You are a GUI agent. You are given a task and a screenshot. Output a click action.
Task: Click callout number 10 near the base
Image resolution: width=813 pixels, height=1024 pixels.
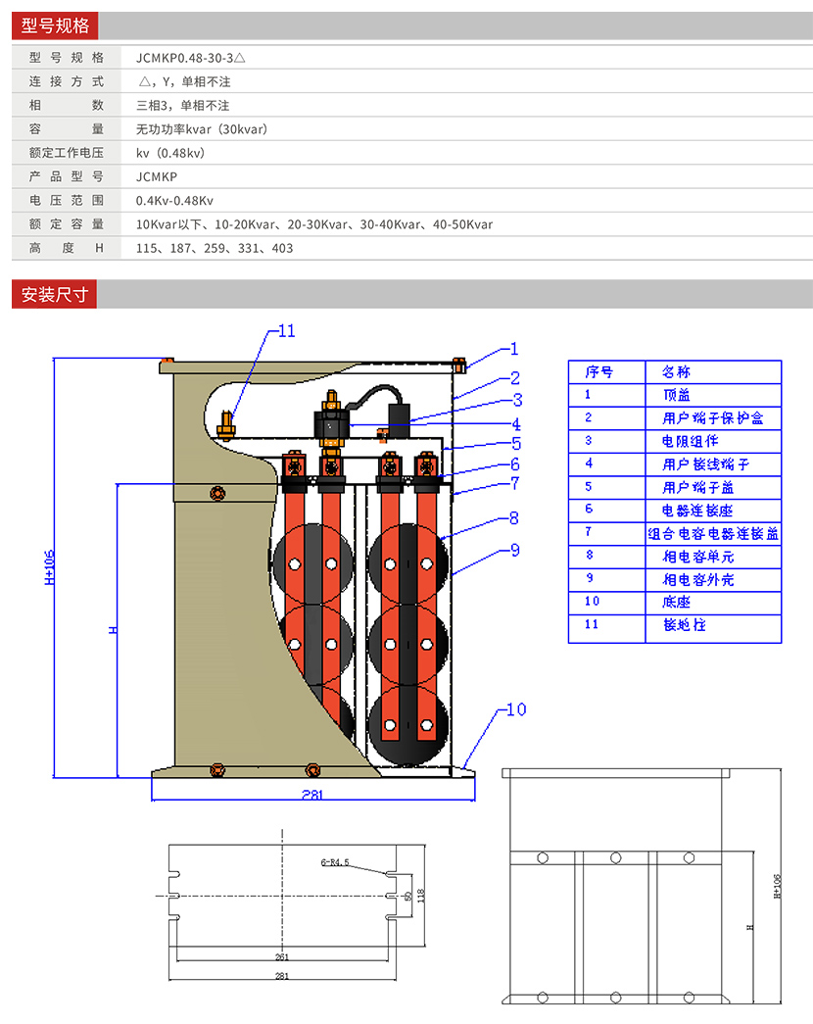pos(515,709)
